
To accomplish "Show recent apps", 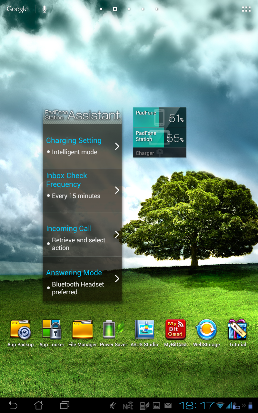I will coord(65,405).
